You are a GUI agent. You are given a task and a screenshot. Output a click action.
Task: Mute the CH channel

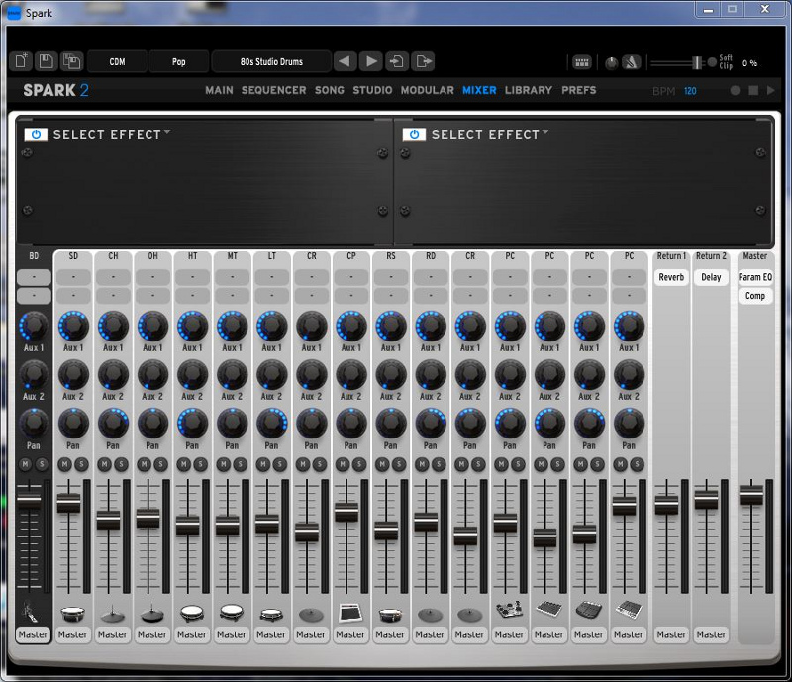[105, 464]
